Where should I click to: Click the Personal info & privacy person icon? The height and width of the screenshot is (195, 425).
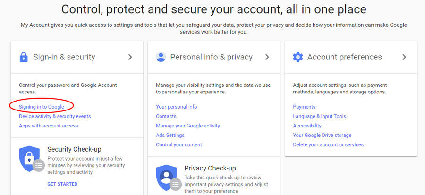coord(161,57)
